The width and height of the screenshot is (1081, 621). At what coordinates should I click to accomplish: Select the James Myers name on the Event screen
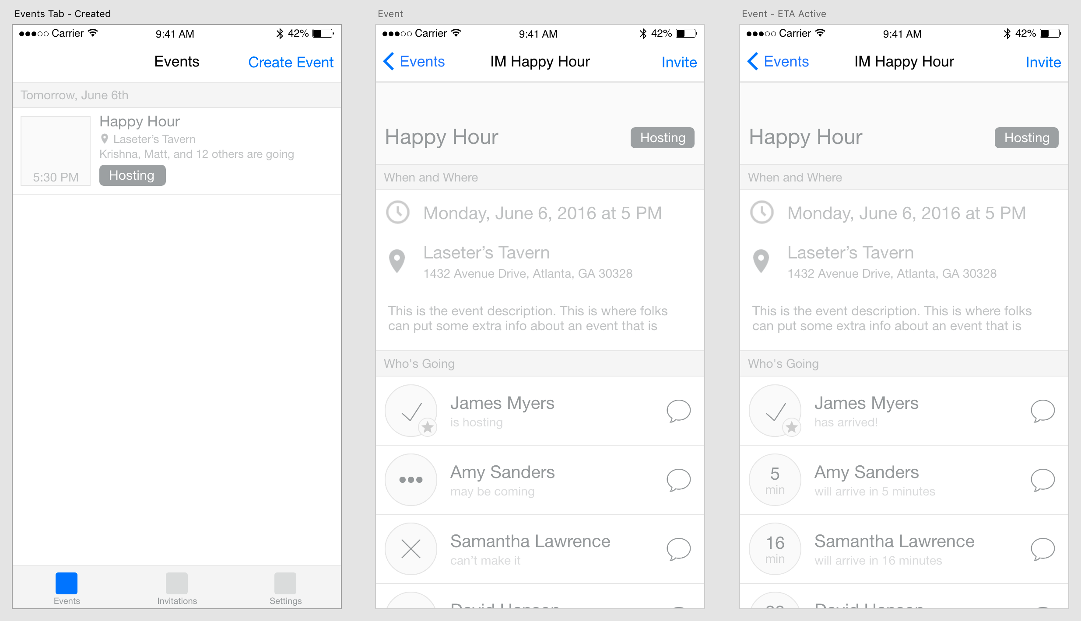[502, 403]
